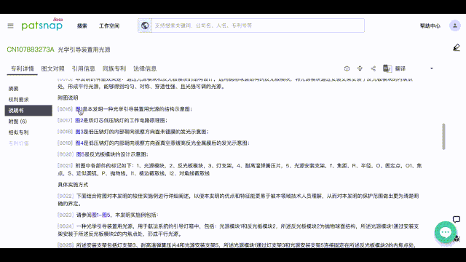Switch to the 引用信息 tab
466x262 pixels.
(84, 68)
